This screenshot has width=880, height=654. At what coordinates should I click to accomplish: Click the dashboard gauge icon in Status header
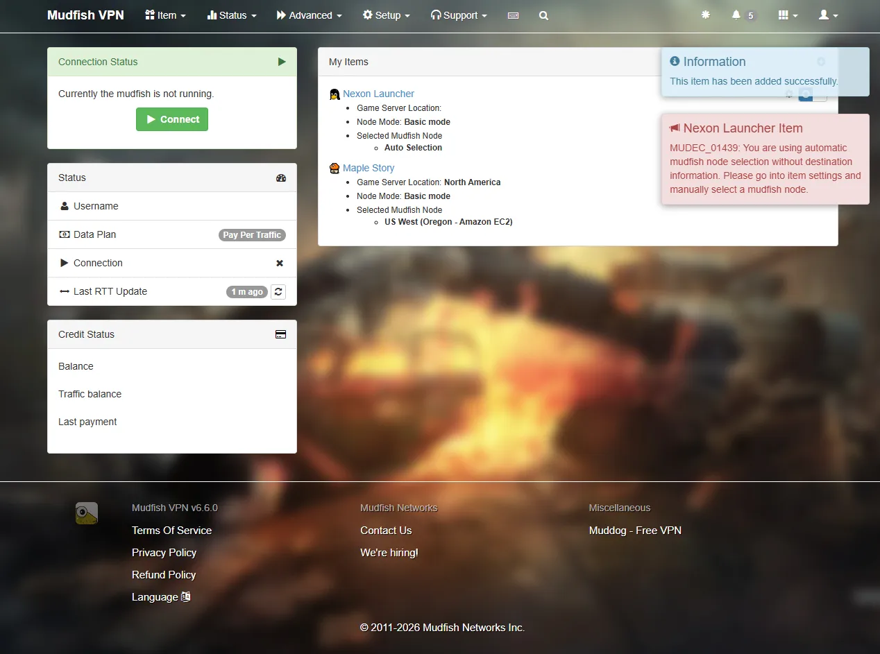click(x=281, y=178)
